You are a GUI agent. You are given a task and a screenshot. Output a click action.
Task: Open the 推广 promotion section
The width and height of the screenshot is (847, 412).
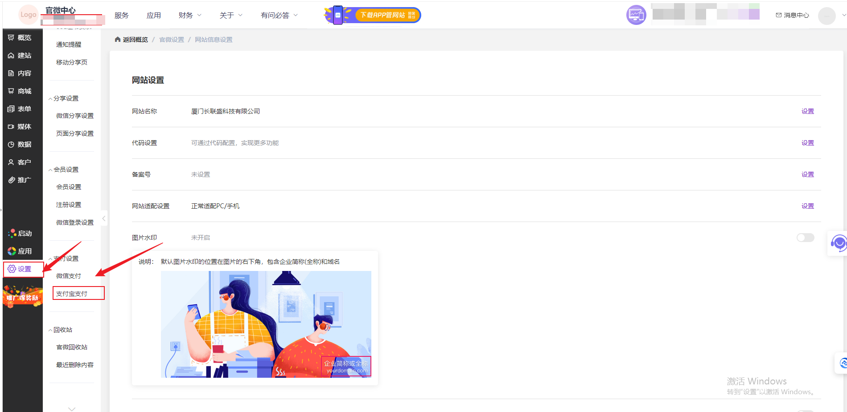coord(20,180)
